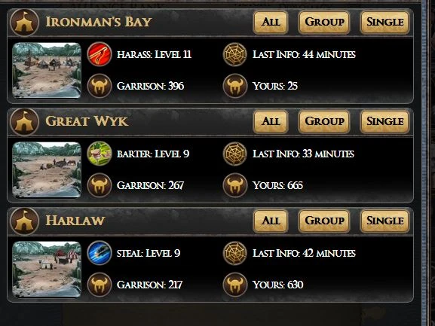Send All to Ironman's Bay
435x326 pixels.
coord(271,22)
